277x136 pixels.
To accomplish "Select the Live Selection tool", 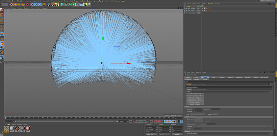I will (12, 4).
